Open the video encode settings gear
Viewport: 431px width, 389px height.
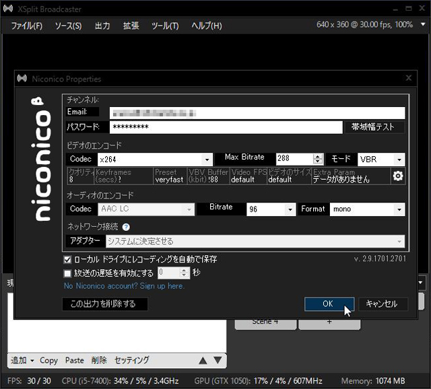[398, 176]
